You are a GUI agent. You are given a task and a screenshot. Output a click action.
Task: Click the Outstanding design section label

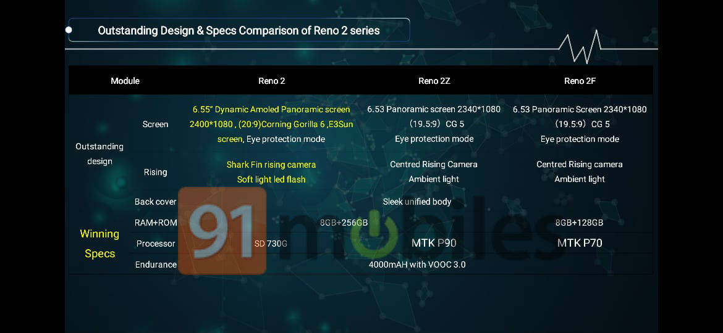point(99,154)
